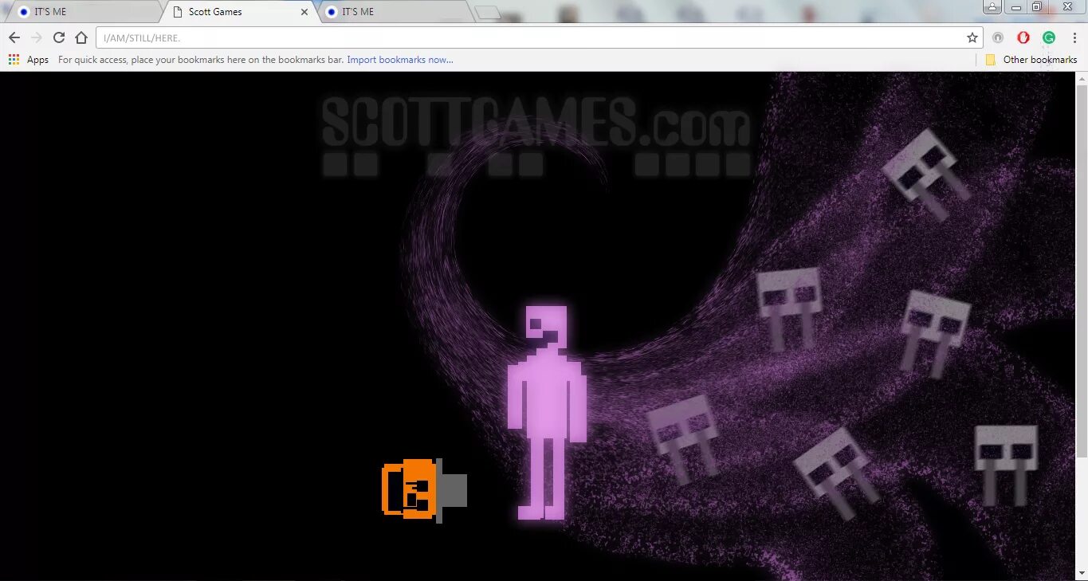1088x581 pixels.
Task: Open a new browser tab
Action: coord(488,12)
